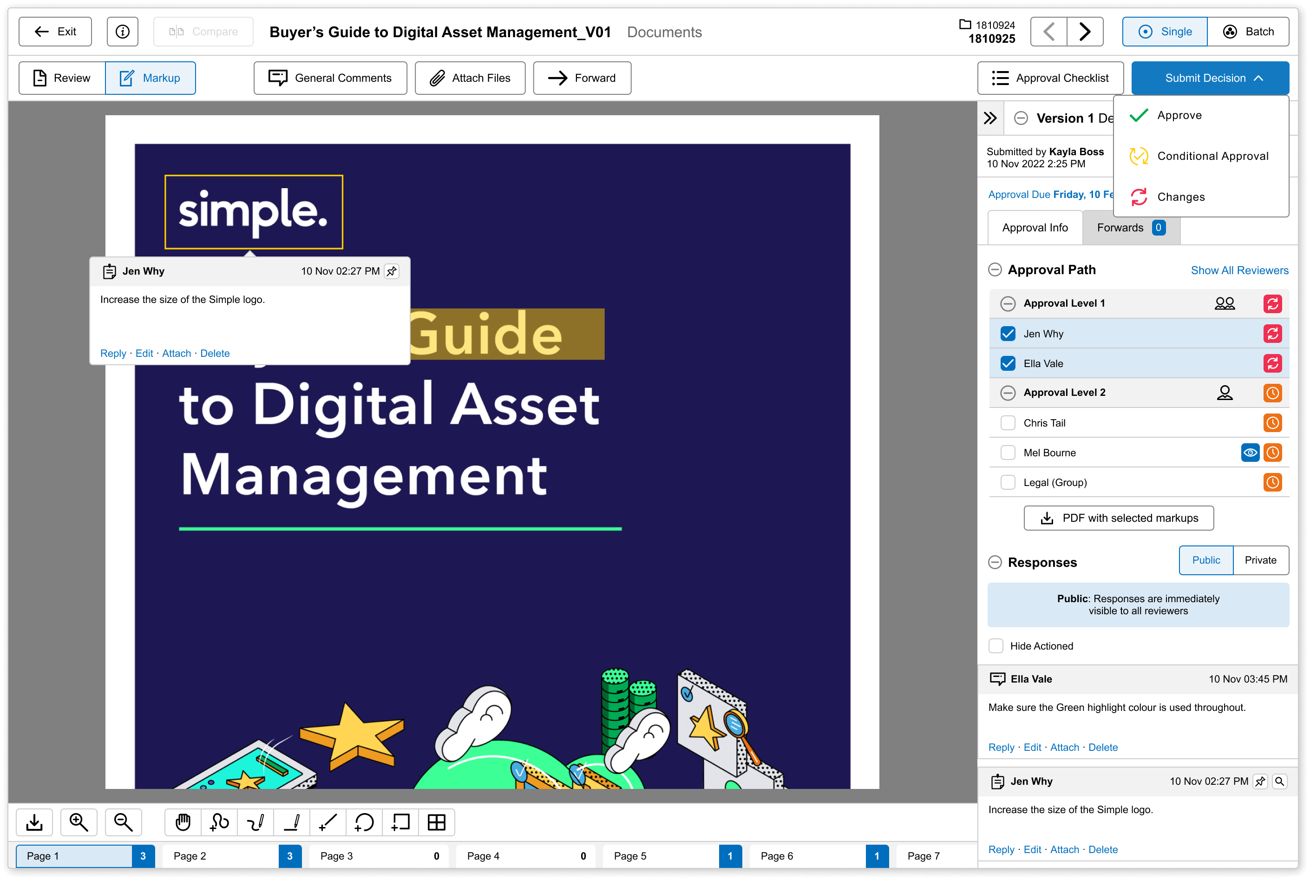Uncheck the Jen Why reviewer checkbox
The height and width of the screenshot is (880, 1310).
[1008, 334]
